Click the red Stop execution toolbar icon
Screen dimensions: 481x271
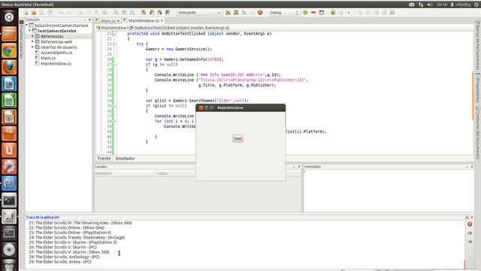pyautogui.click(x=260, y=13)
